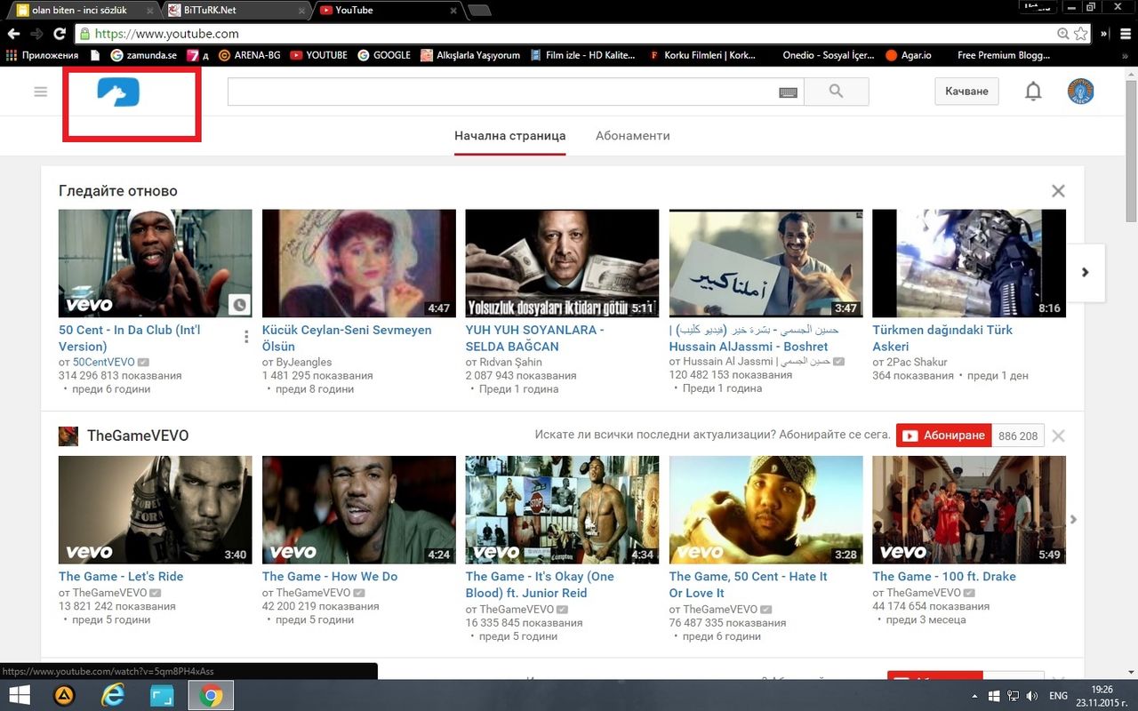Open the 2Pac Shakur channel link
The height and width of the screenshot is (711, 1138).
(x=917, y=362)
